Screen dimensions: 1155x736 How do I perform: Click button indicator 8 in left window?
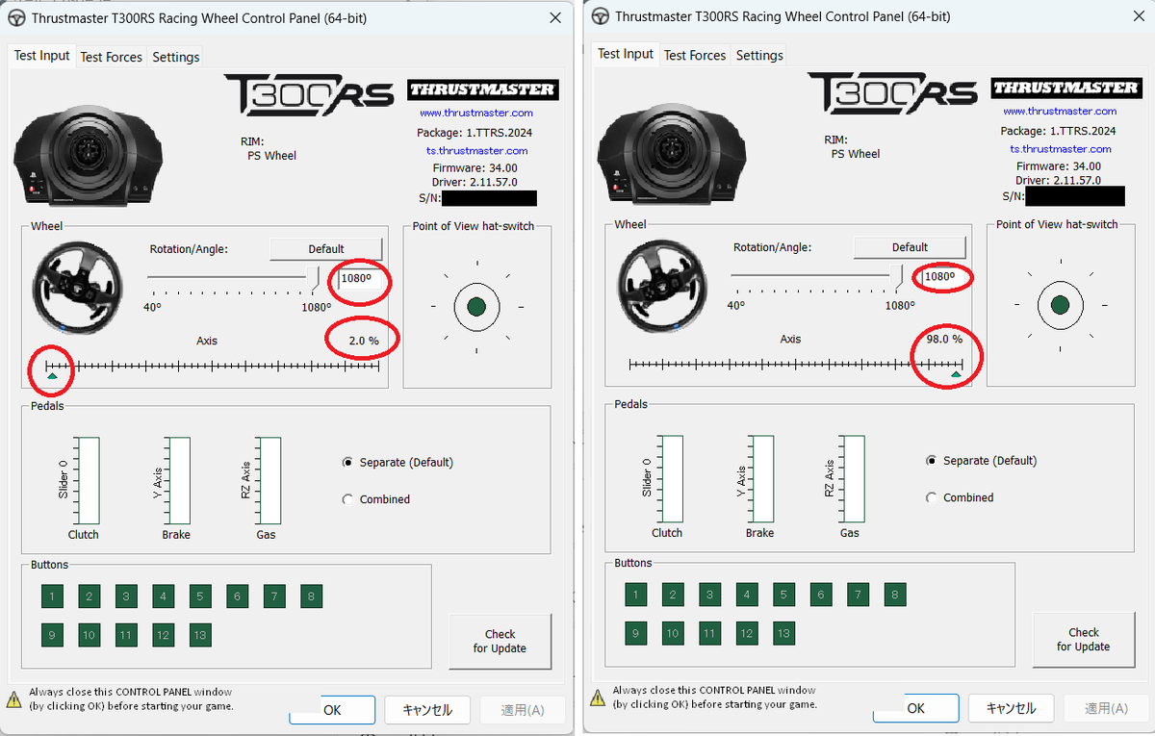(x=311, y=596)
